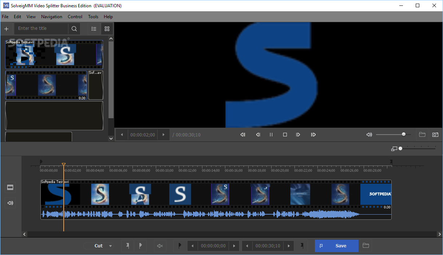Viewport: 443px width, 255px height.
Task: Step back one frame in player
Action: coord(258,135)
